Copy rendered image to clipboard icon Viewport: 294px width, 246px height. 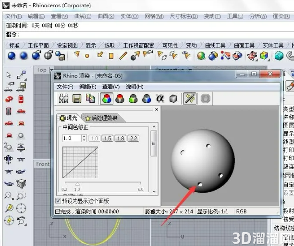point(90,98)
